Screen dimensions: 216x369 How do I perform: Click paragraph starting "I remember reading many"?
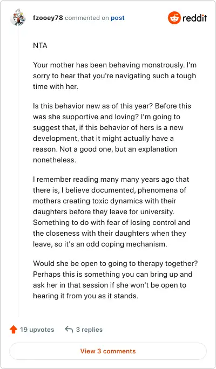tap(112, 212)
